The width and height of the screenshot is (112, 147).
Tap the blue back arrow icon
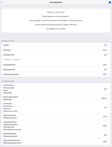click(1, 2)
